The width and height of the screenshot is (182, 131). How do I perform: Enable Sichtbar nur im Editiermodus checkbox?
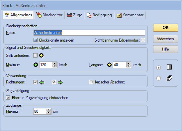pyautogui.click(x=143, y=40)
